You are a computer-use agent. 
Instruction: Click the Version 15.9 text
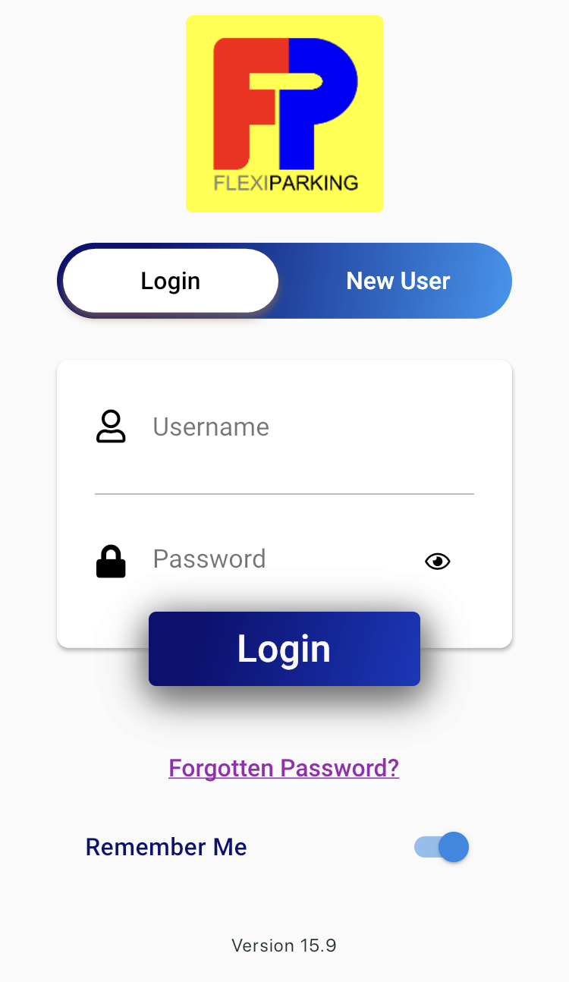click(284, 946)
